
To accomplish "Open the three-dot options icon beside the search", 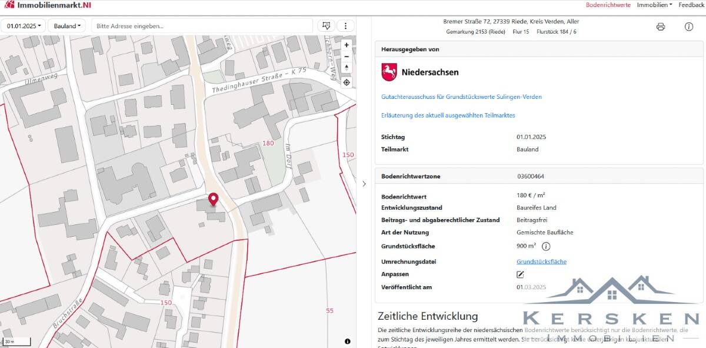I will click(x=346, y=25).
